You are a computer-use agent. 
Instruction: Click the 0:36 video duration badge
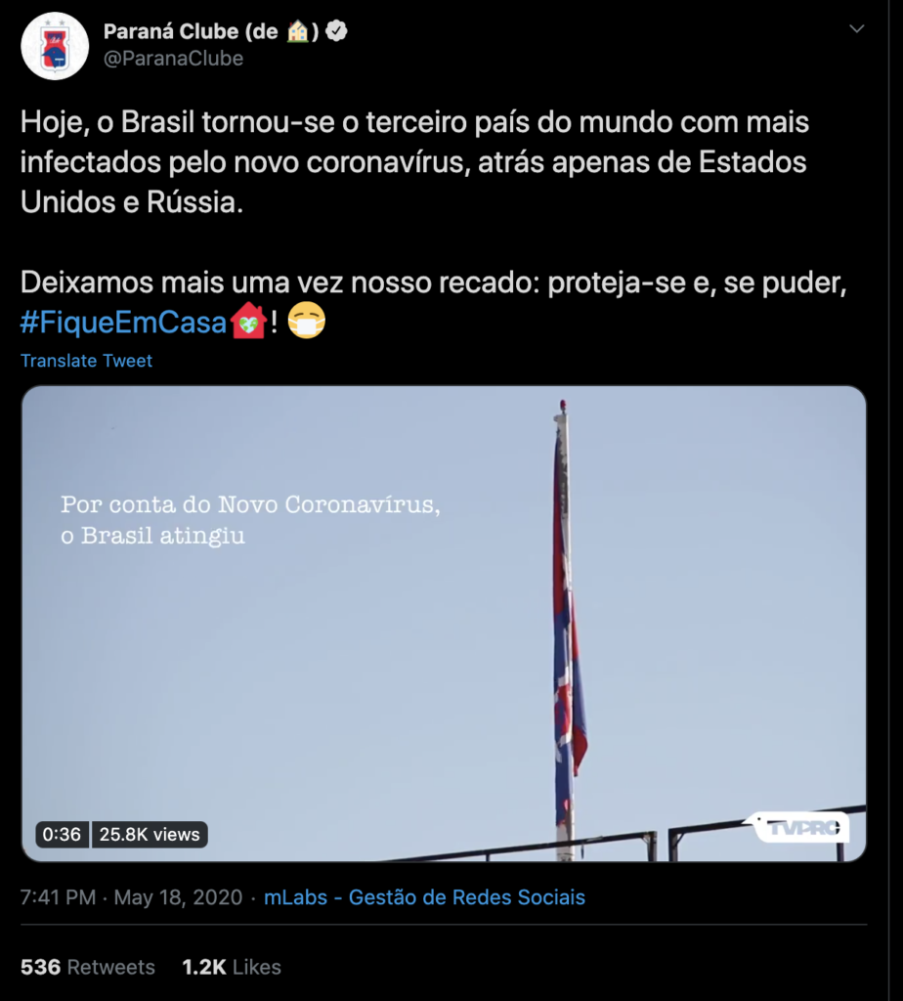(x=62, y=834)
